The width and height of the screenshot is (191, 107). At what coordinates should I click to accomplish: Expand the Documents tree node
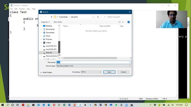pyautogui.click(x=41, y=29)
